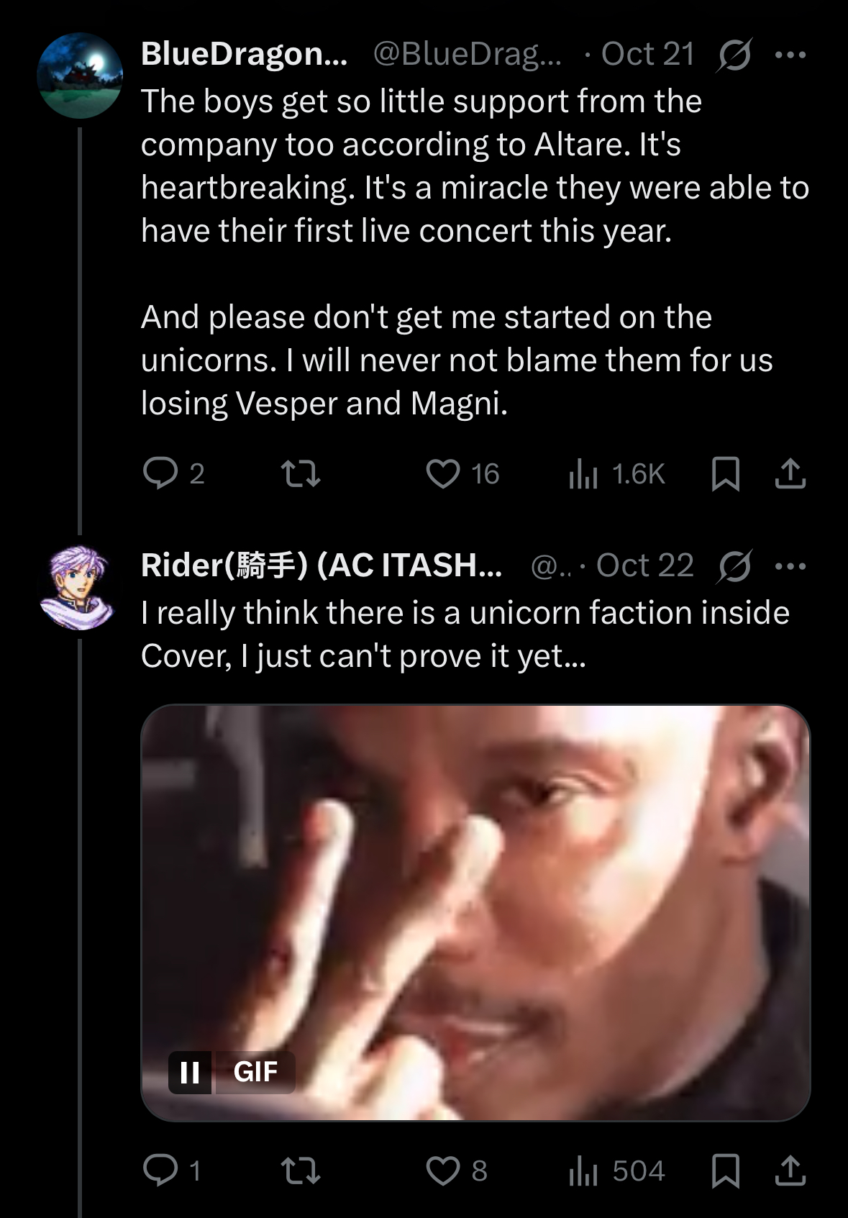Share Rider's tweet
This screenshot has height=1218, width=848.
pos(790,1171)
